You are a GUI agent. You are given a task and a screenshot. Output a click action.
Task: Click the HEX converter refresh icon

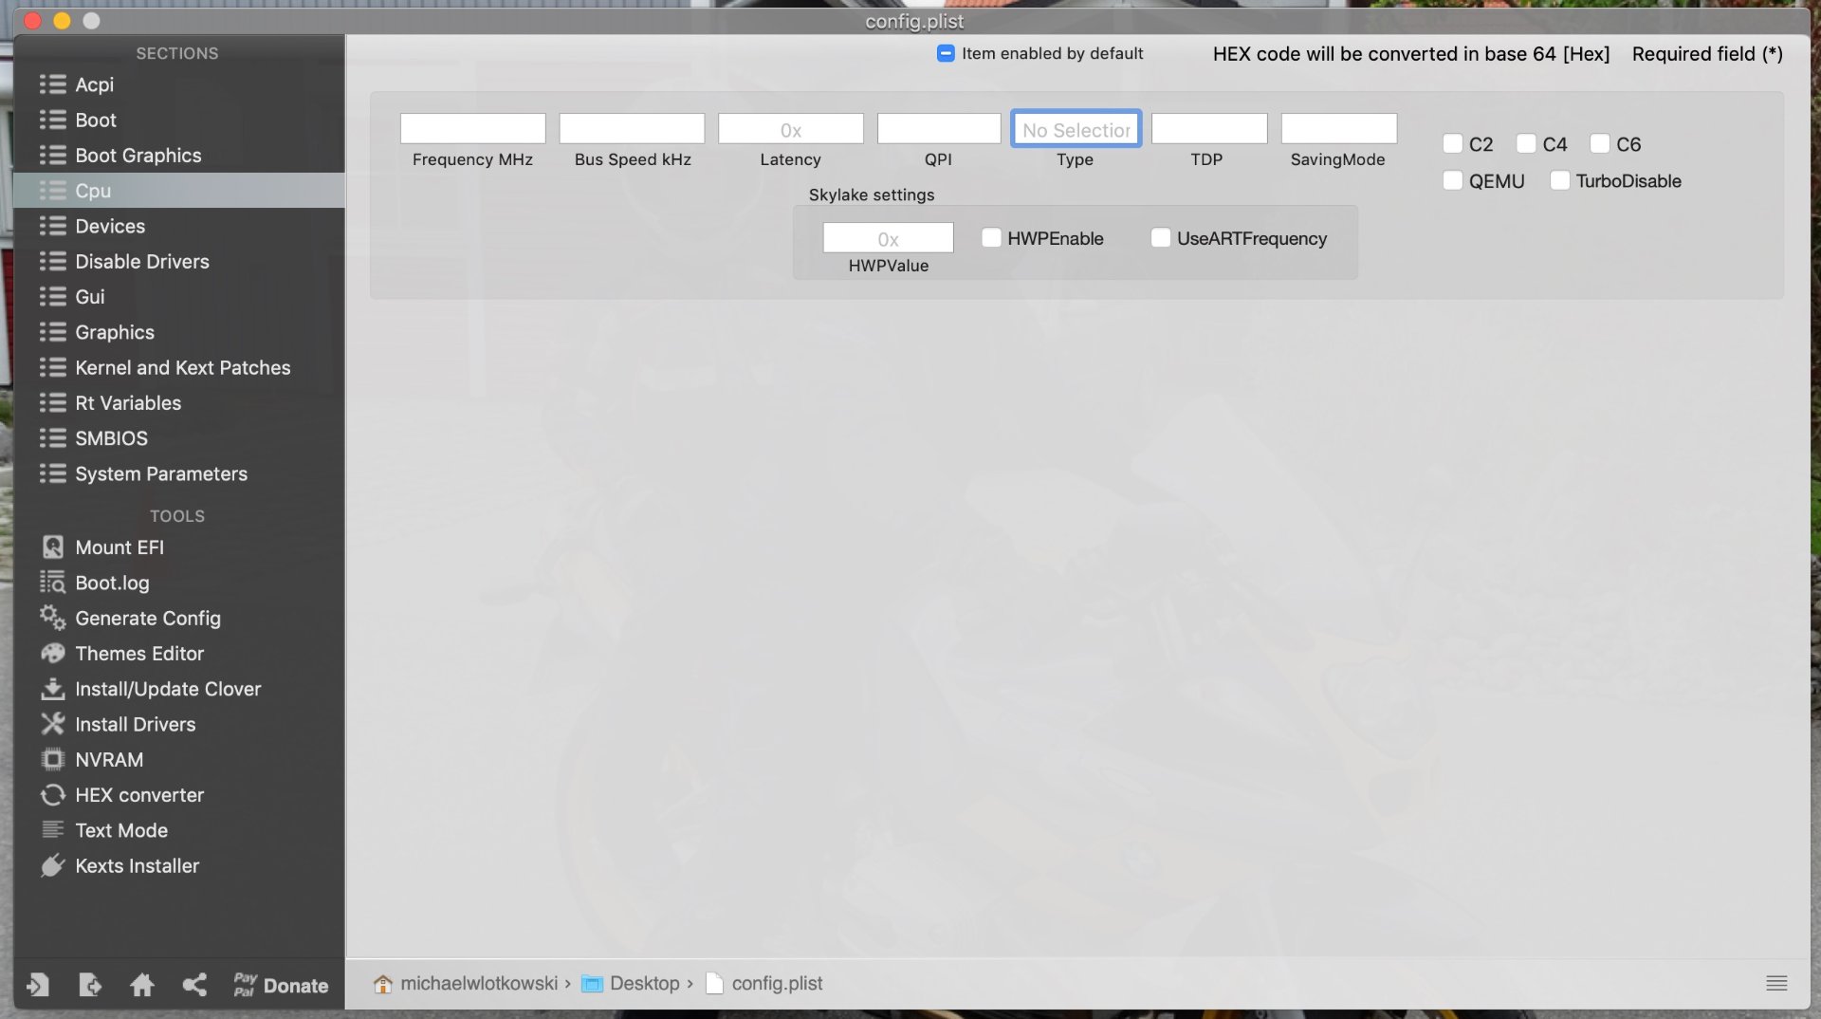pyautogui.click(x=53, y=795)
